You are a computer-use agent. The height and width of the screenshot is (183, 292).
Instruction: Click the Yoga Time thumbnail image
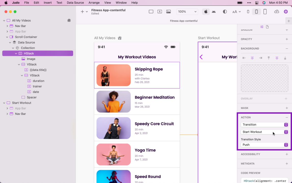click(x=113, y=154)
